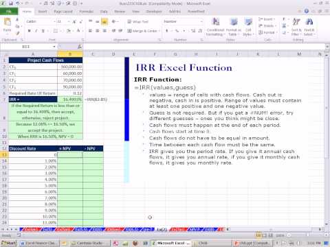Open Format as Table gallery

[234, 27]
